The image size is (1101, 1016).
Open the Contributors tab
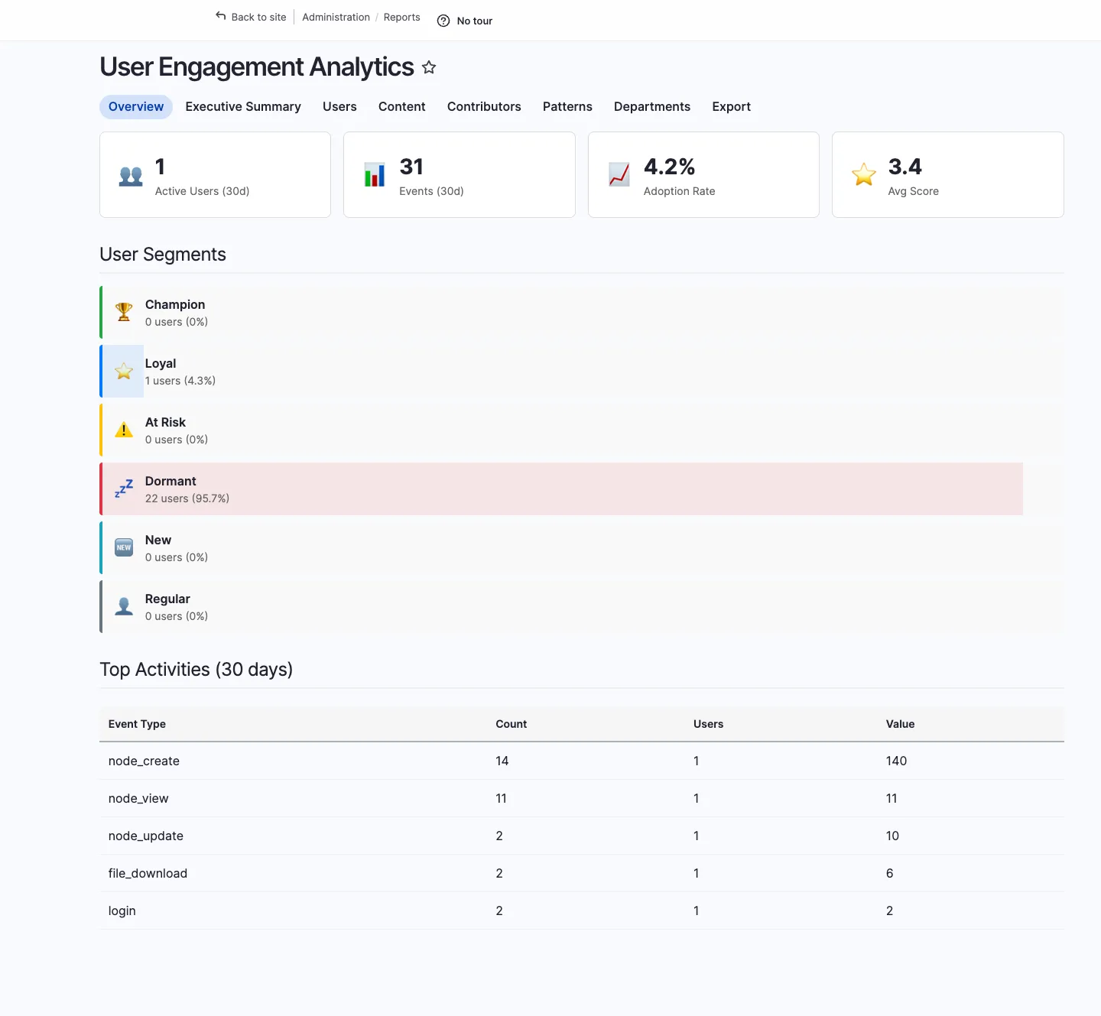(484, 107)
